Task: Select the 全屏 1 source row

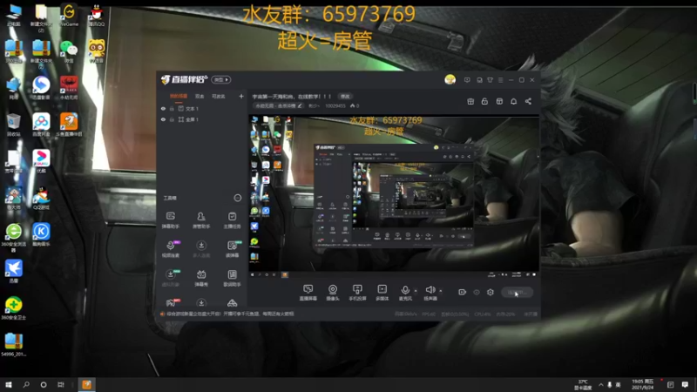Action: (x=202, y=119)
